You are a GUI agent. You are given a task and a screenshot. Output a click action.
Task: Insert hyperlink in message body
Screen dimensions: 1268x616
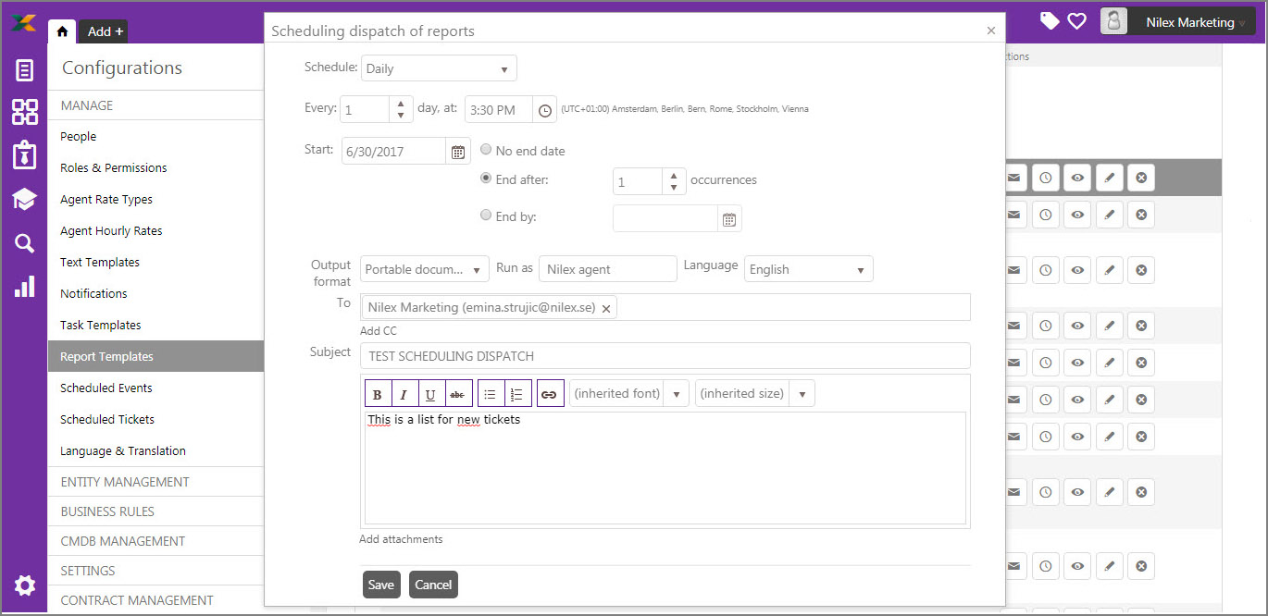[550, 394]
